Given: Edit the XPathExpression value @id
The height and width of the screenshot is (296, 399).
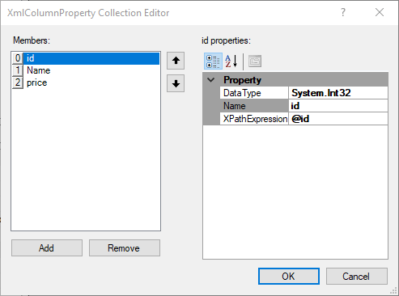Looking at the screenshot, I should pos(338,119).
